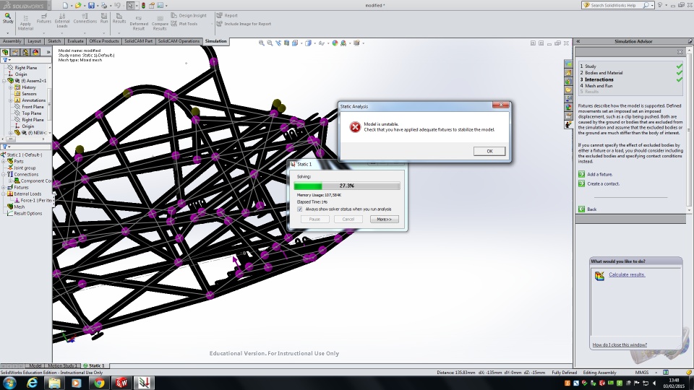694x390 pixels.
Task: Open the Results advisor tool
Action: (x=119, y=19)
